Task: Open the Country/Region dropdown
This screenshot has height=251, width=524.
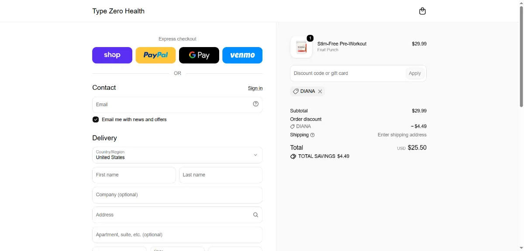Action: pyautogui.click(x=177, y=155)
